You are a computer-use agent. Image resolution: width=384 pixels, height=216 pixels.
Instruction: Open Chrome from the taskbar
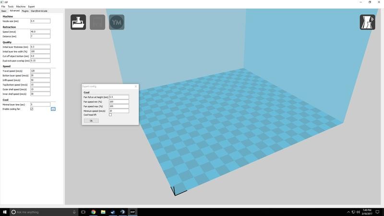93,212
